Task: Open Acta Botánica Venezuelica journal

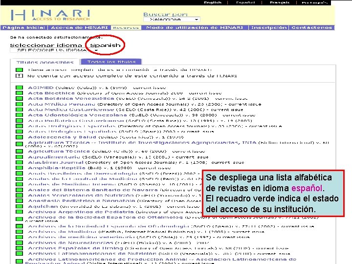Action: [x=71, y=98]
